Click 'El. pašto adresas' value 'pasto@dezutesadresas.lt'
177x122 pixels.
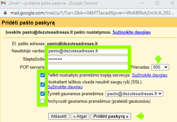(x=72, y=44)
